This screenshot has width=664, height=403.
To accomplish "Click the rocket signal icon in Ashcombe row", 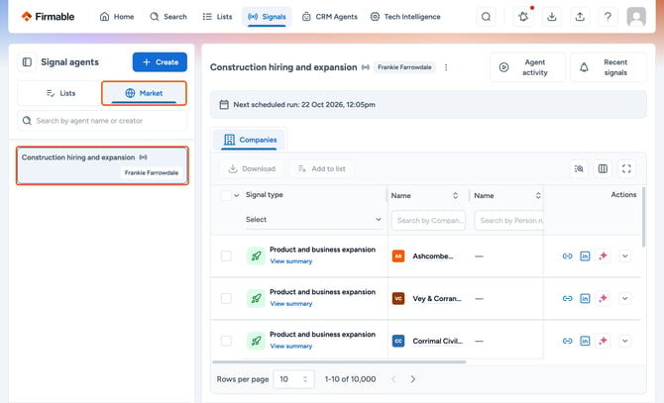I will 257,255.
